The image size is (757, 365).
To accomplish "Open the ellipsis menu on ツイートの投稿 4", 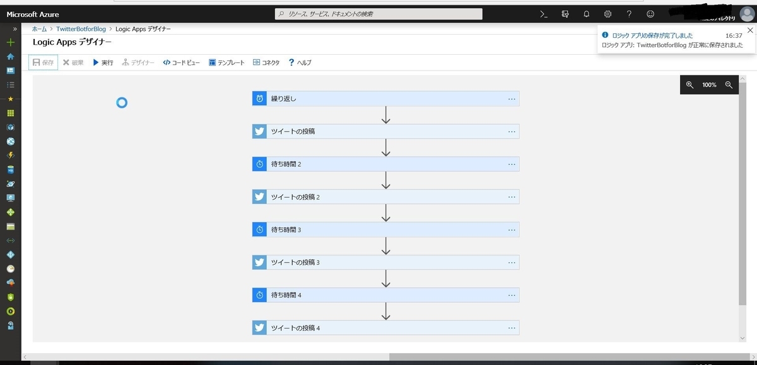I will point(512,328).
